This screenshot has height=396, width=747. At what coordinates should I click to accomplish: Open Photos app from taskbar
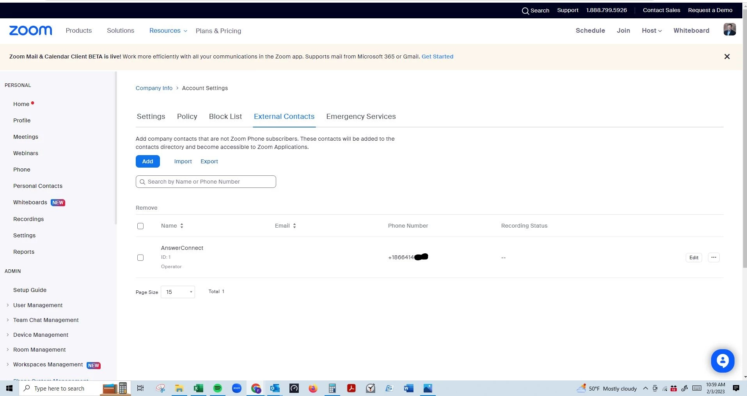point(428,388)
